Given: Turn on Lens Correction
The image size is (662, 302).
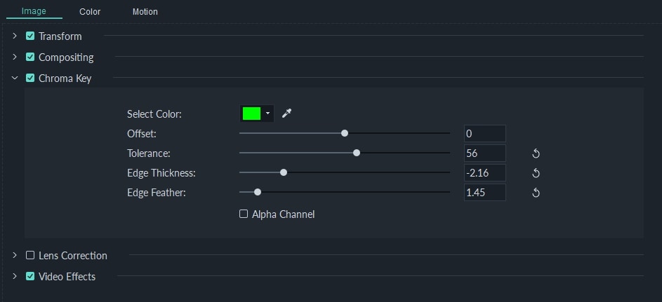Looking at the screenshot, I should [x=30, y=256].
